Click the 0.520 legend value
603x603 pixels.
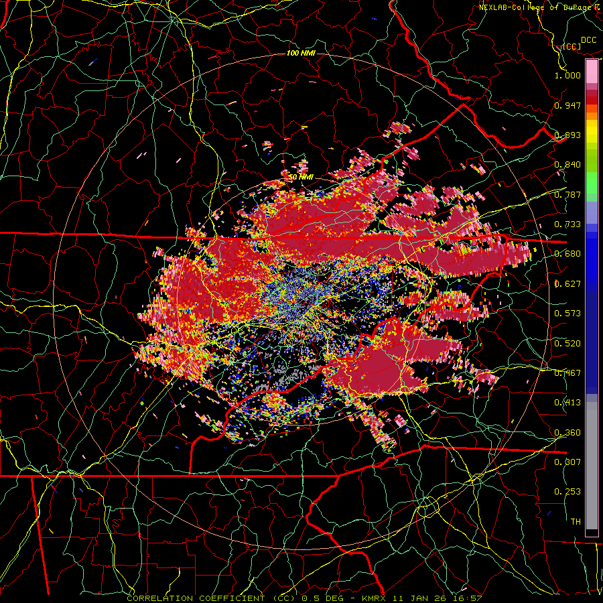tap(567, 344)
